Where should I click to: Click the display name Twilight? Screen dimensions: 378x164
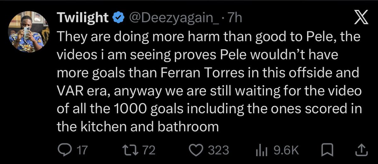tap(83, 19)
